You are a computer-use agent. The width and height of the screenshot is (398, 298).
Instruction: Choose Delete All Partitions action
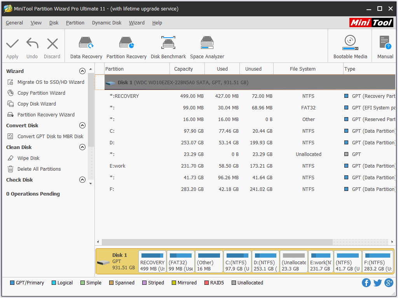pyautogui.click(x=39, y=169)
